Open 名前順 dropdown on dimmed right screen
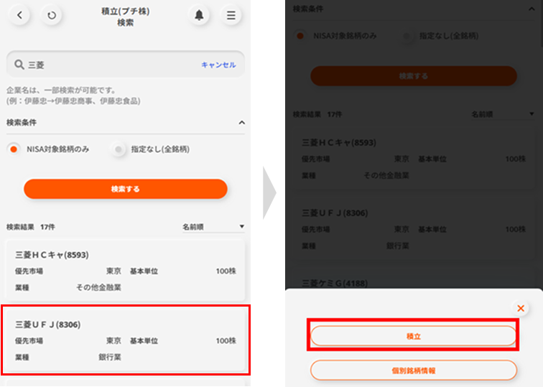Viewport: 543px width, 387px height. tap(503, 114)
